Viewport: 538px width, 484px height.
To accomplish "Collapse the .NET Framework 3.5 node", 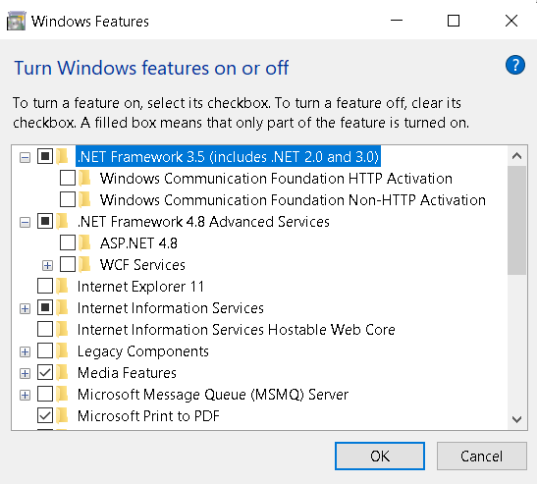I will click(25, 158).
